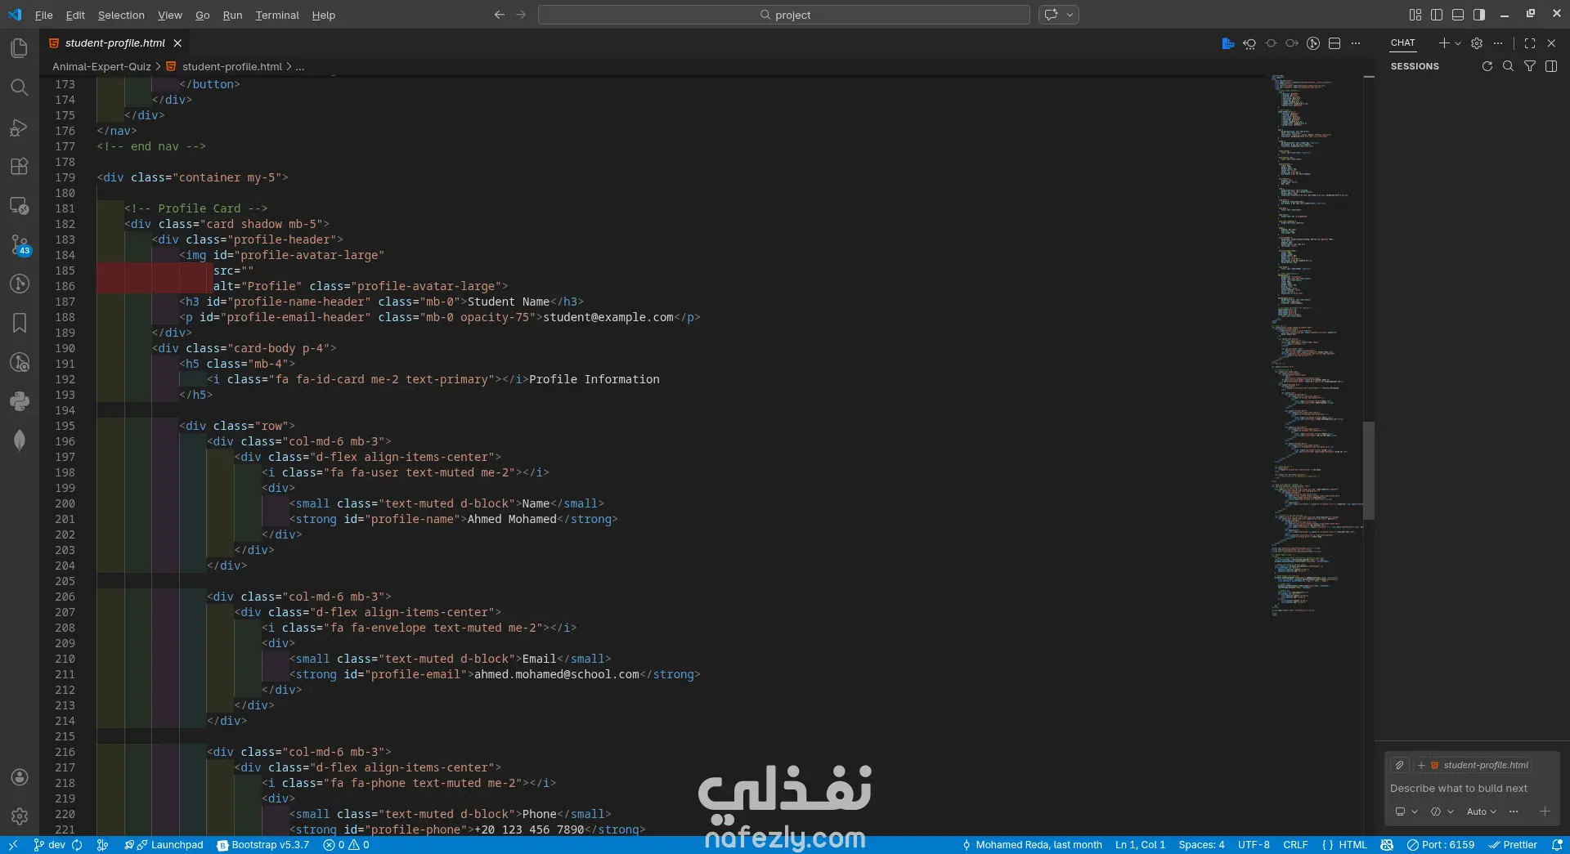This screenshot has height=854, width=1570.
Task: Open the chat mode dropdown with code icon
Action: [x=1442, y=812]
